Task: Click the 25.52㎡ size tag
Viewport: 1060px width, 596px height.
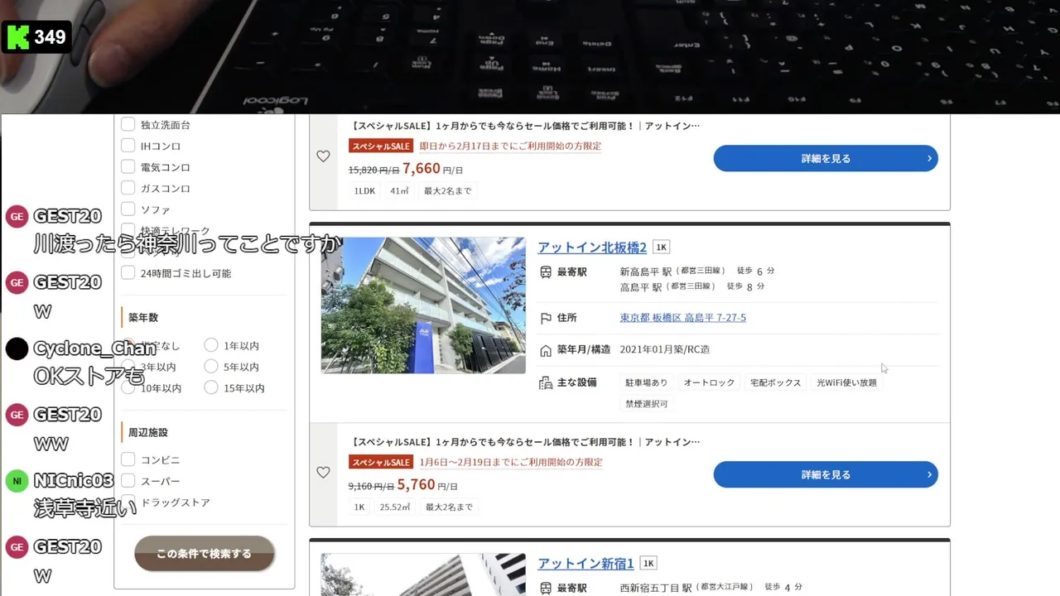Action: pyautogui.click(x=394, y=507)
